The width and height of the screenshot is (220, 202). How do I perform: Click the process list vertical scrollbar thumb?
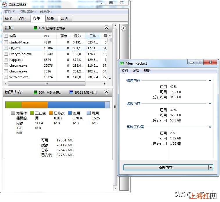click(x=110, y=40)
